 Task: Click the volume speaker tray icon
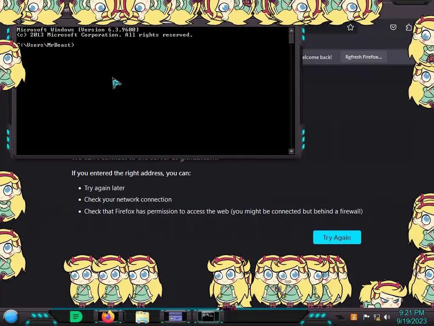[x=387, y=317]
